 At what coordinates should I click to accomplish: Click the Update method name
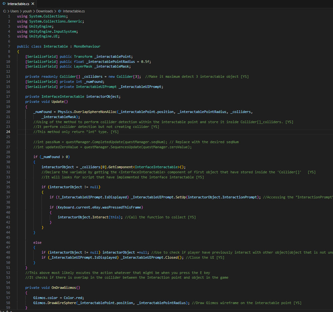pos(58,102)
